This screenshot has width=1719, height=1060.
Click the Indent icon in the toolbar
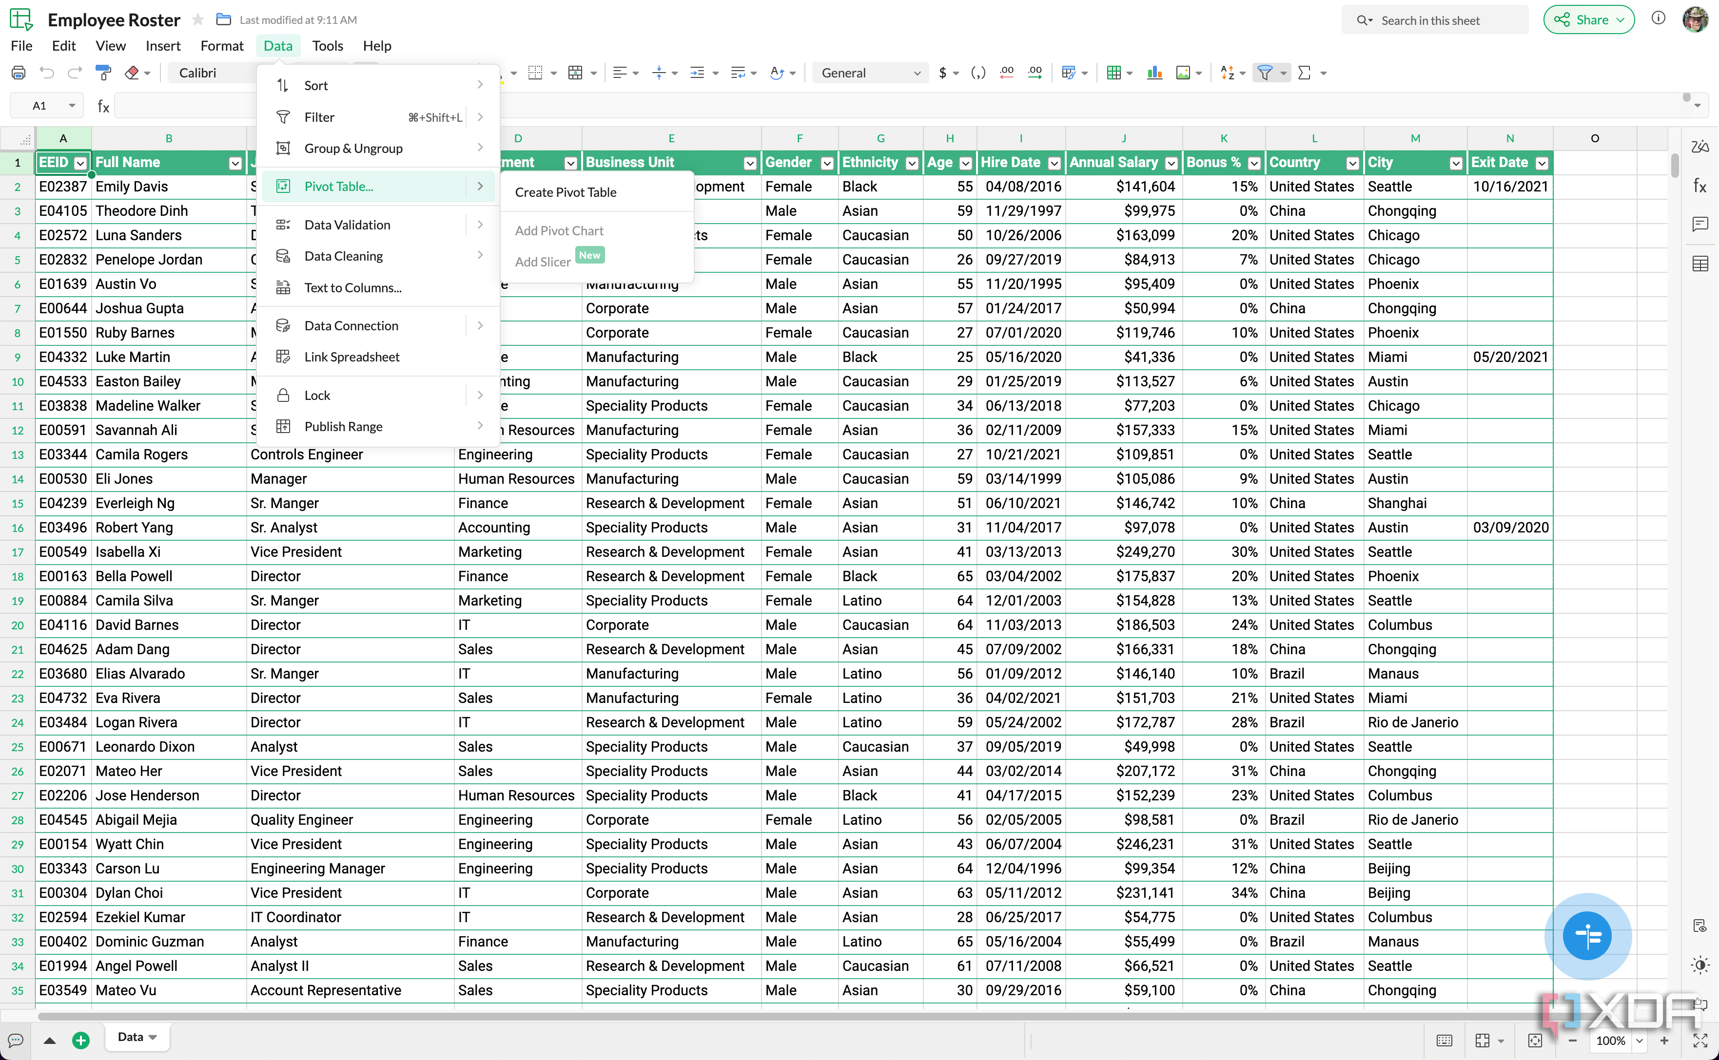[698, 73]
